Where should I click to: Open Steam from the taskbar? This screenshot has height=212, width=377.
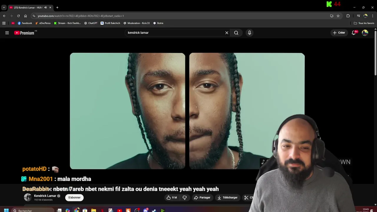154,211
